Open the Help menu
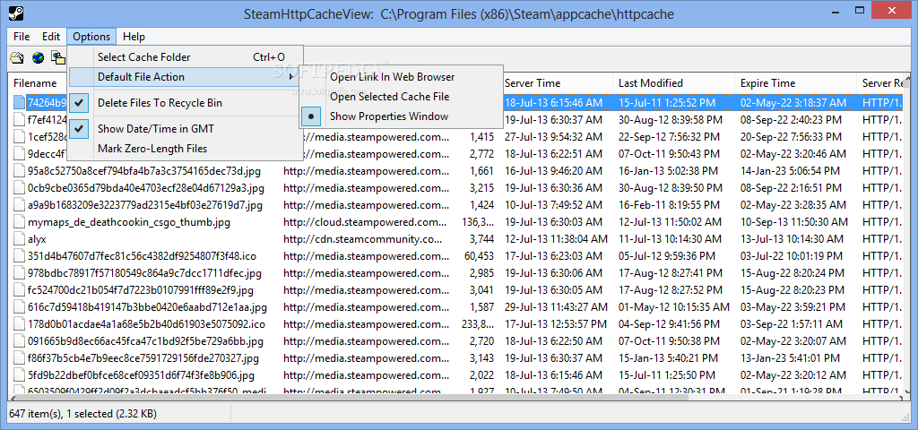 click(x=134, y=36)
